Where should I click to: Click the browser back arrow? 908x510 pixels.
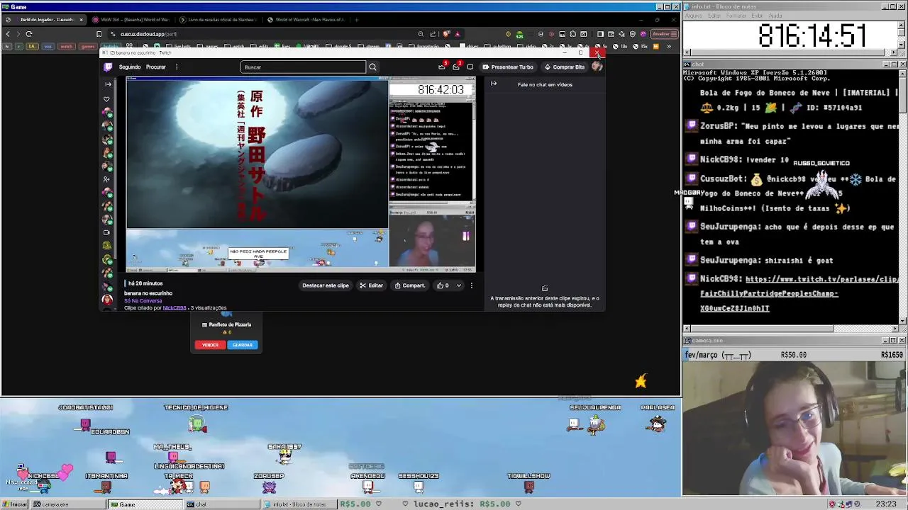tap(8, 34)
